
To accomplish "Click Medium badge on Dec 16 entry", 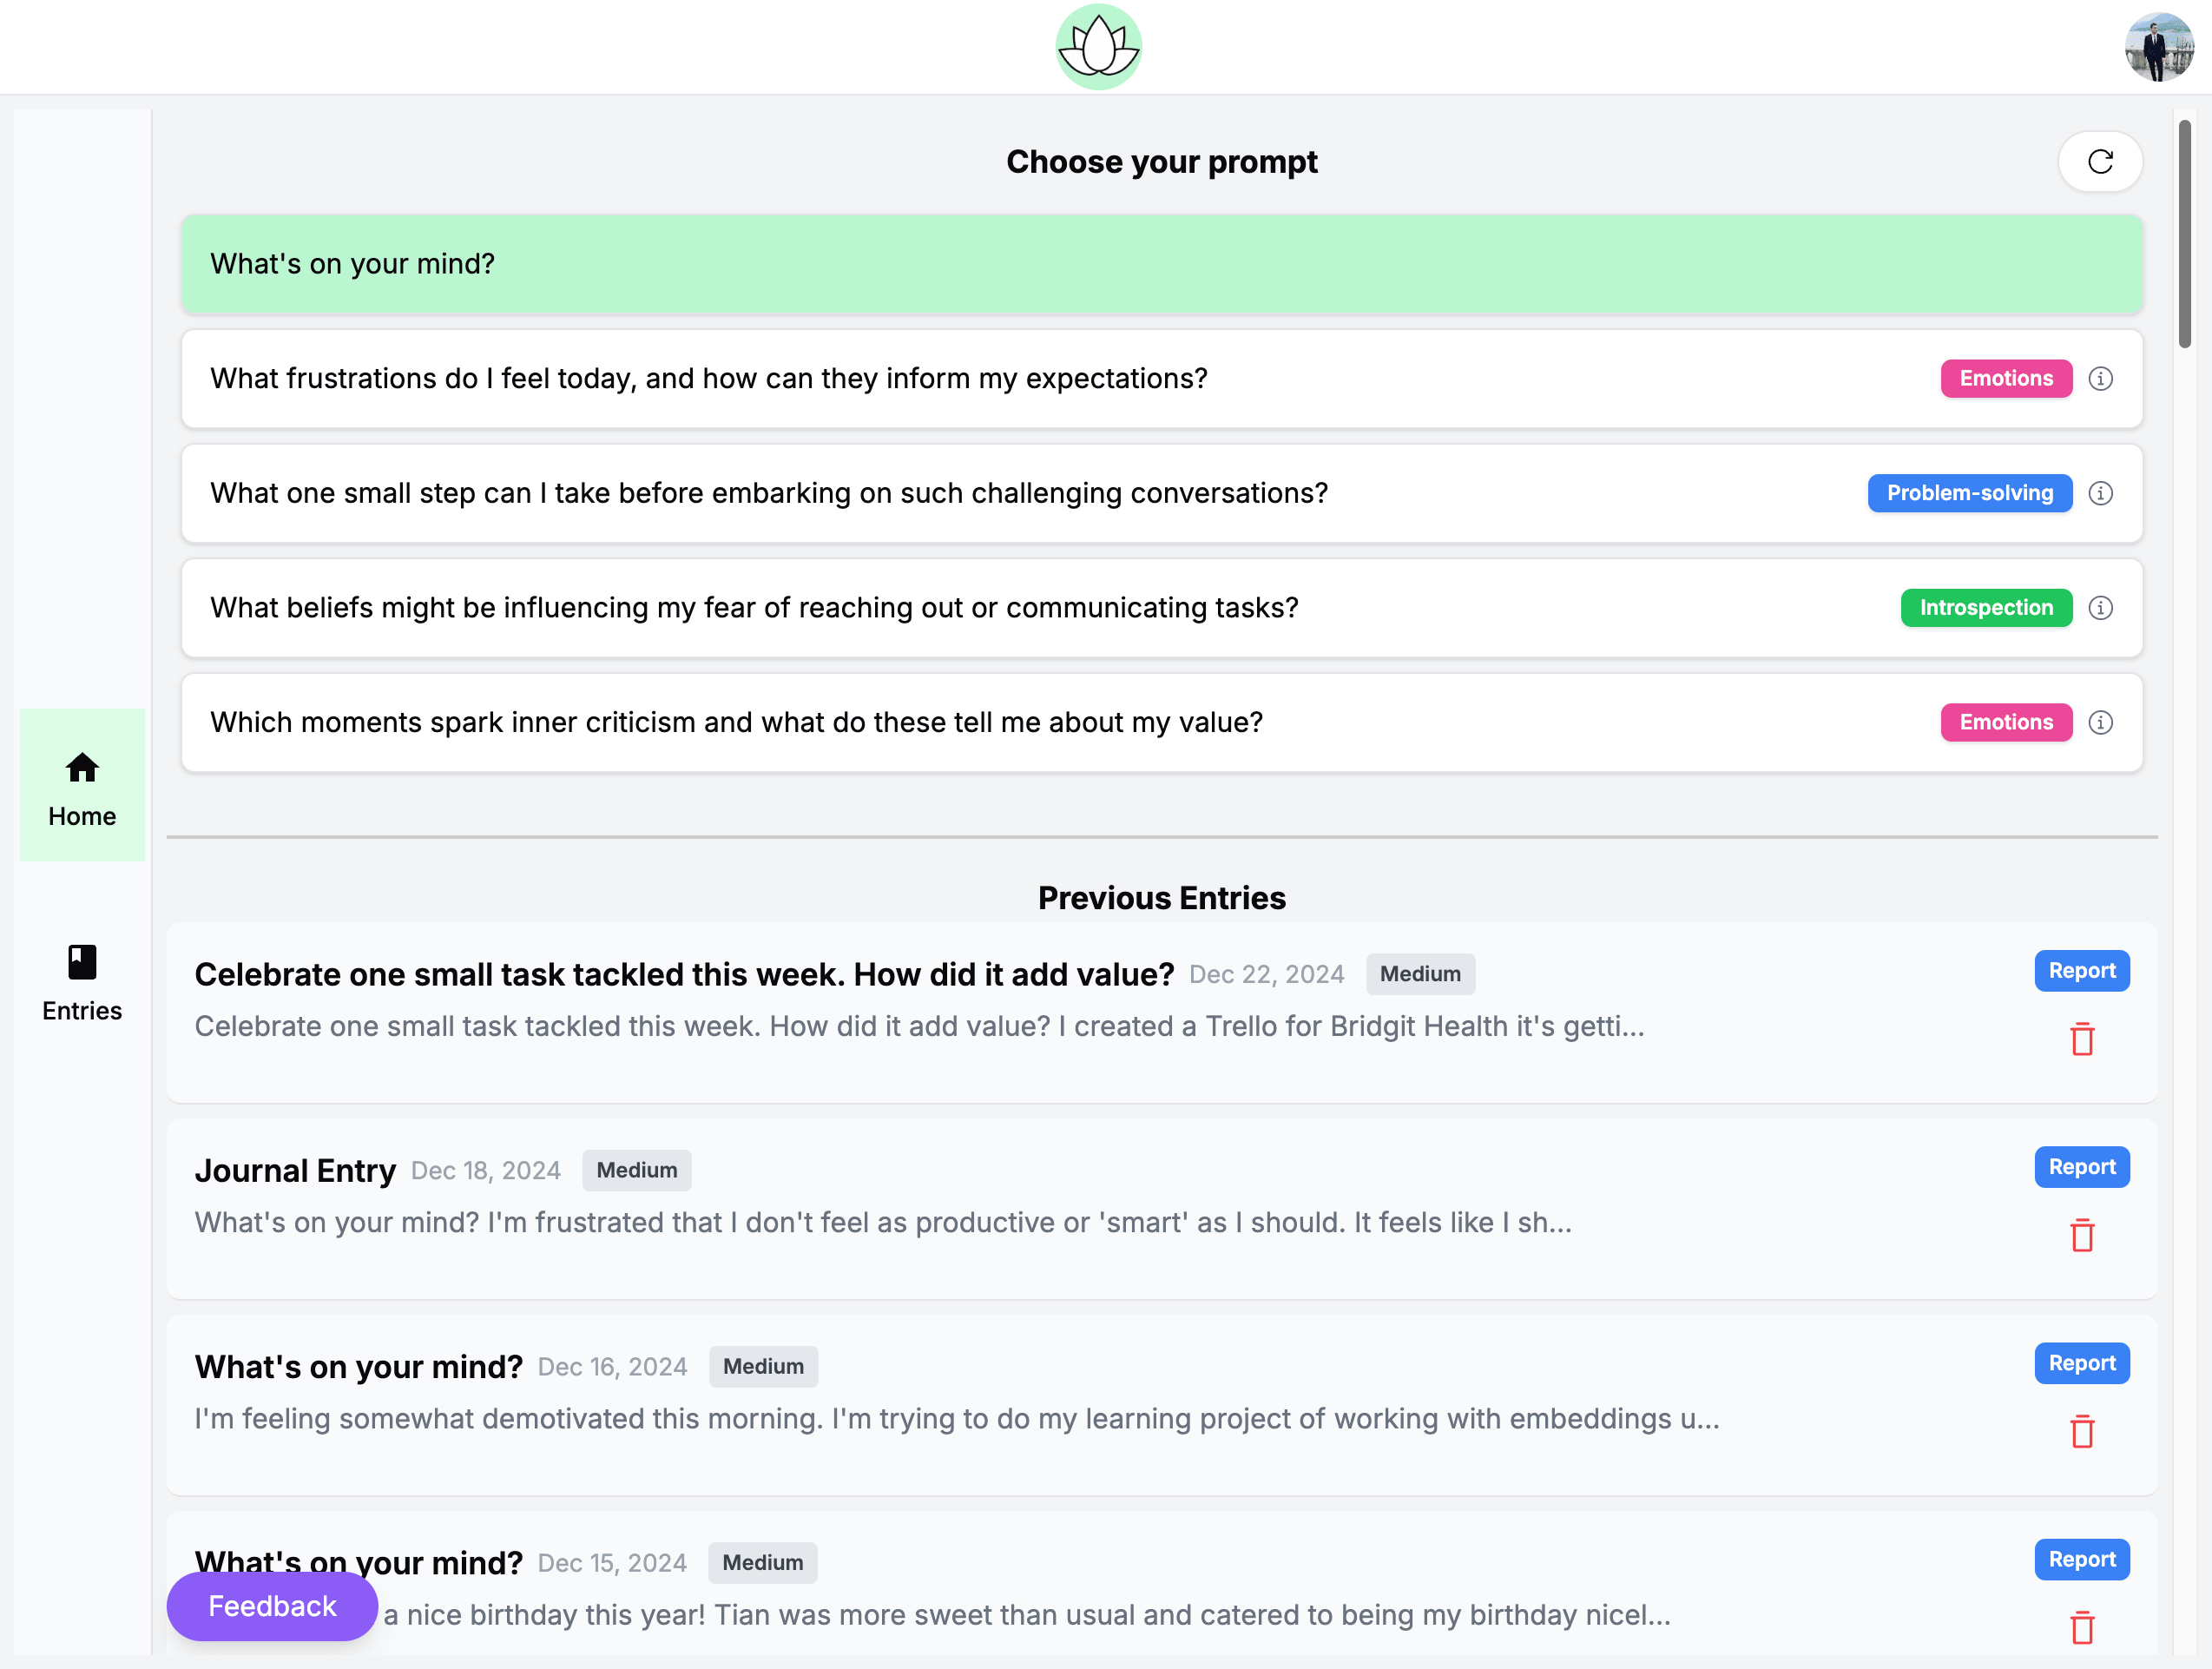I will [763, 1367].
